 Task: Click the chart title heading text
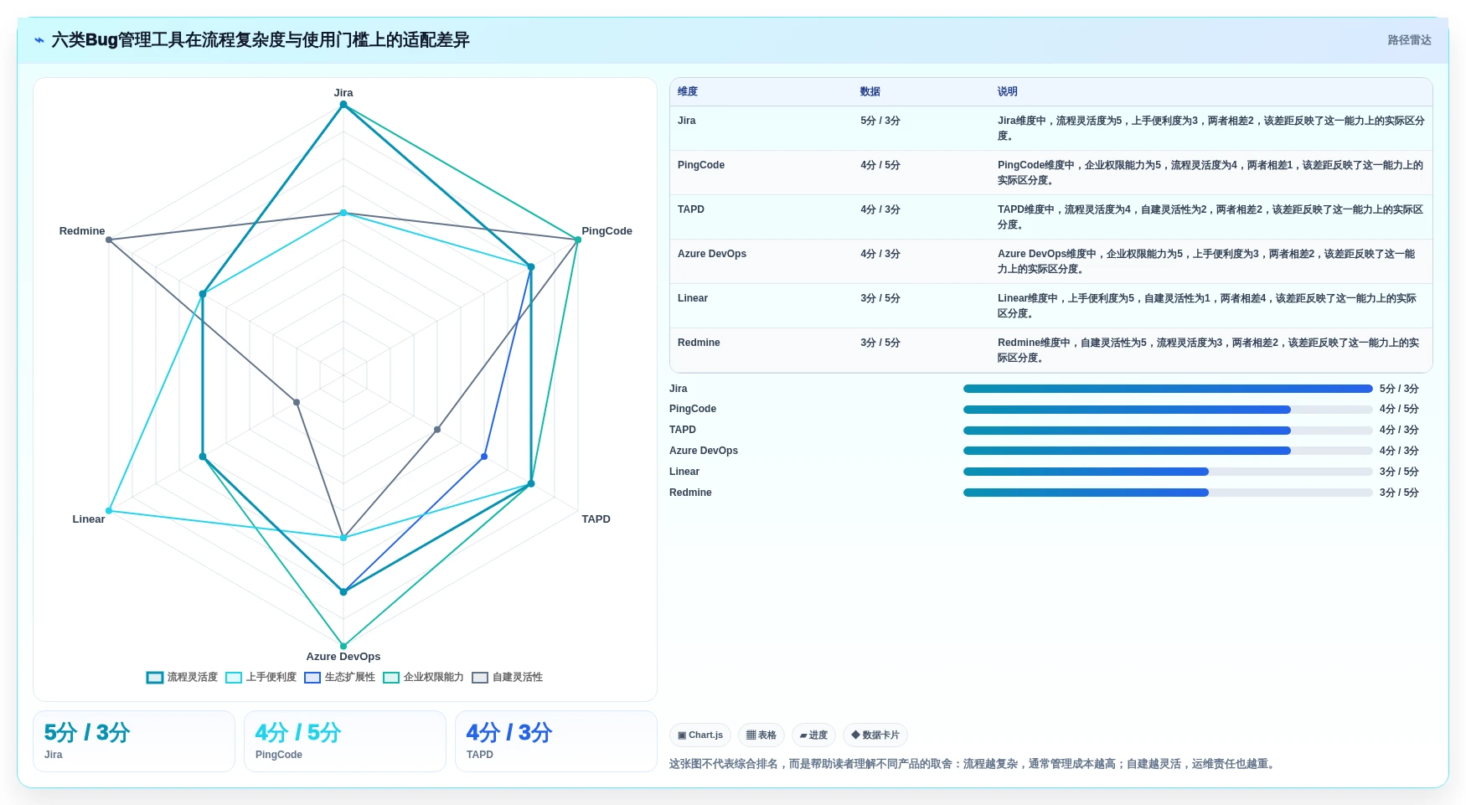(x=261, y=40)
